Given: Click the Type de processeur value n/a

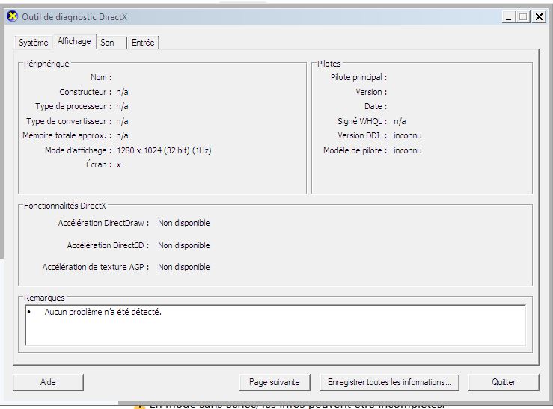Looking at the screenshot, I should click(122, 106).
